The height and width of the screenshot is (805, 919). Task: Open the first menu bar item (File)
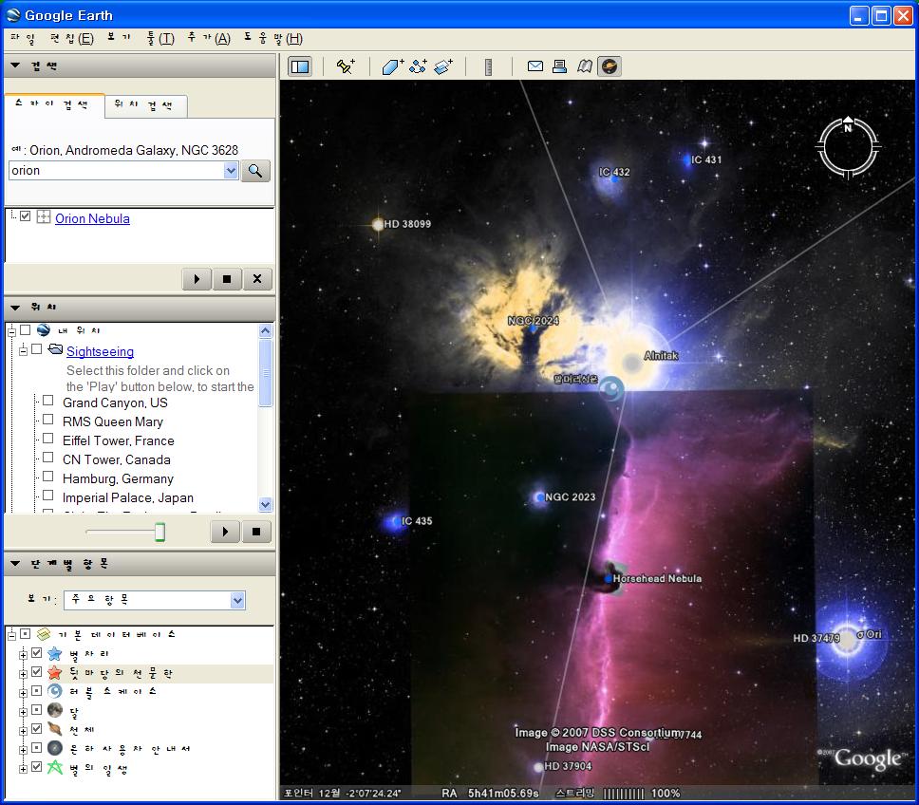click(x=23, y=39)
